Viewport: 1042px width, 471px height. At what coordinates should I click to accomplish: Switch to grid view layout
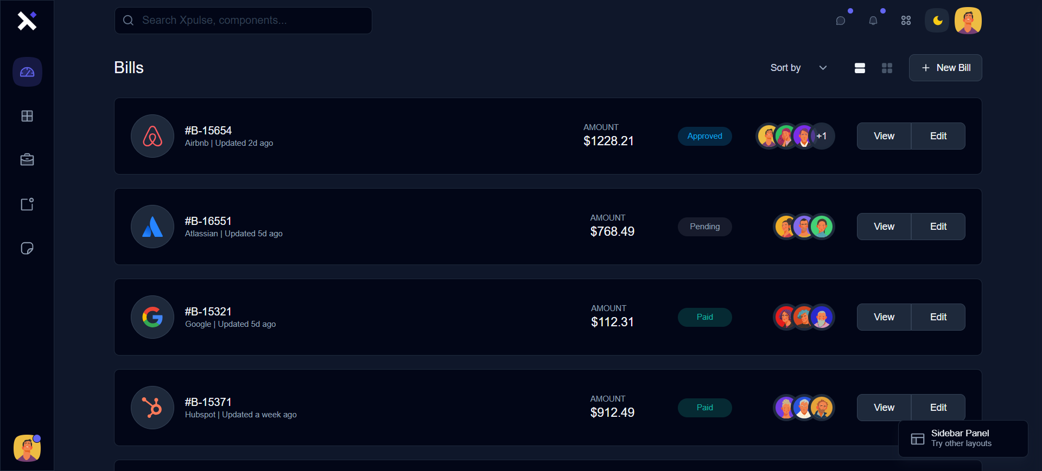[x=887, y=68]
